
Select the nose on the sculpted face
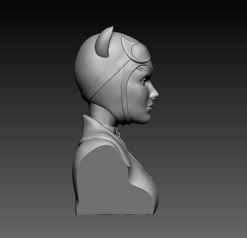(x=154, y=93)
